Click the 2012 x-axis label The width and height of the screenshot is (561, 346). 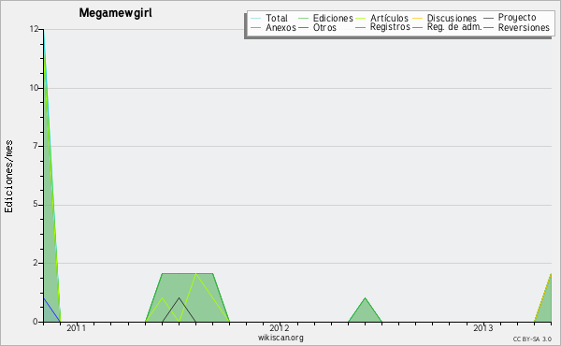coord(280,327)
